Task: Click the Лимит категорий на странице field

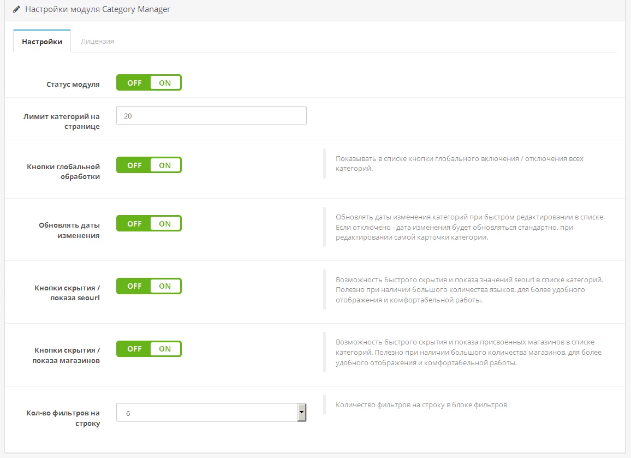Action: click(x=211, y=116)
